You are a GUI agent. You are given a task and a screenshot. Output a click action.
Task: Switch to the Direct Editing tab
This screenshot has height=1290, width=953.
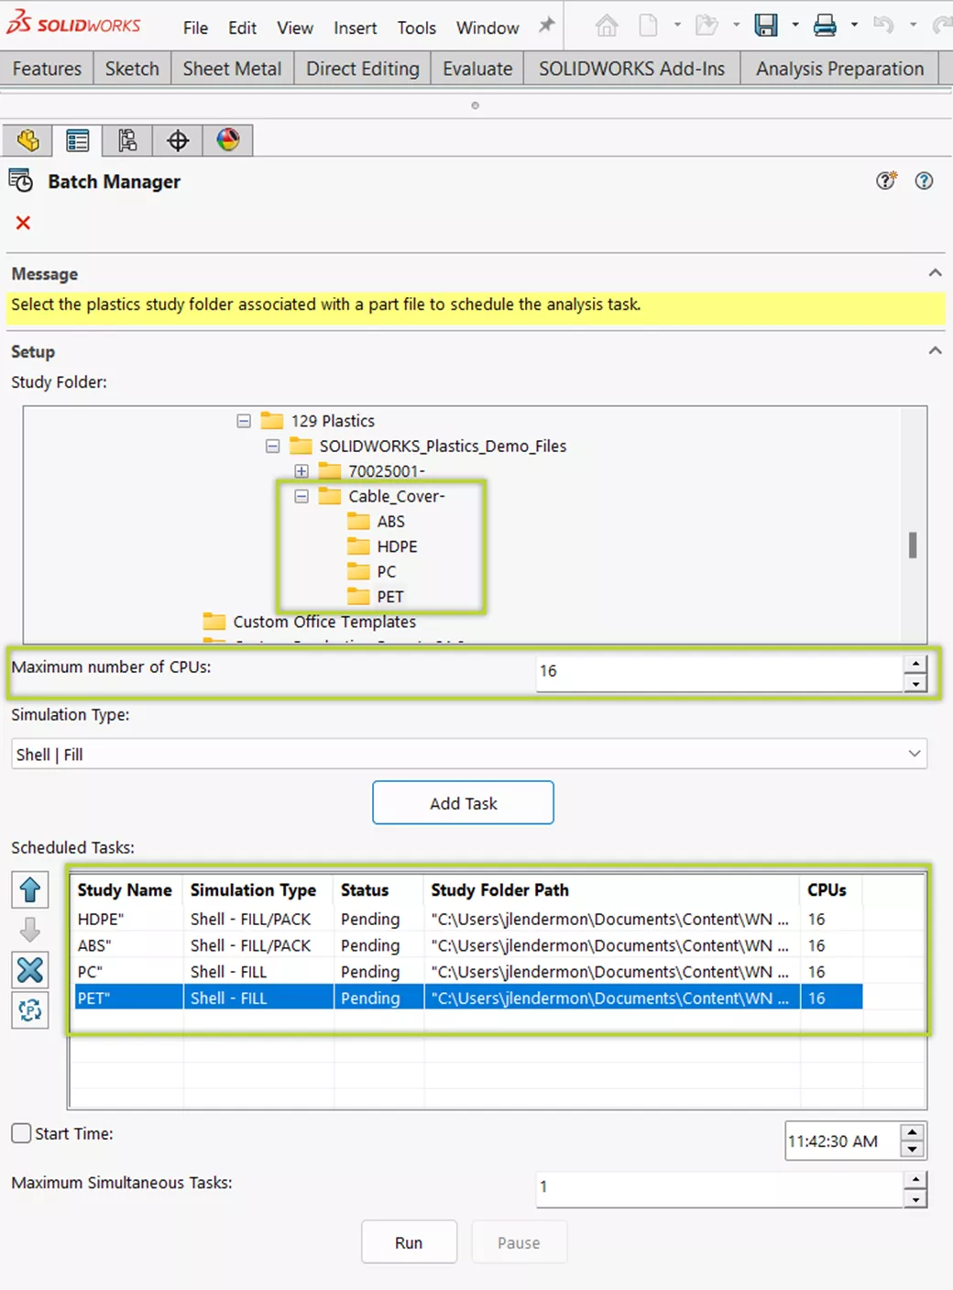pos(363,69)
